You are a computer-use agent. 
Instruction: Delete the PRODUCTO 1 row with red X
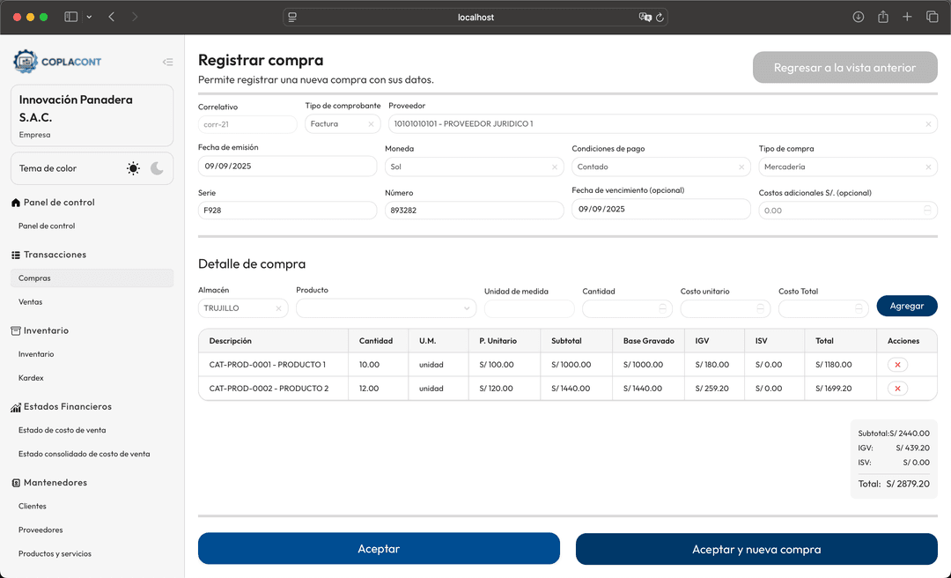point(896,364)
